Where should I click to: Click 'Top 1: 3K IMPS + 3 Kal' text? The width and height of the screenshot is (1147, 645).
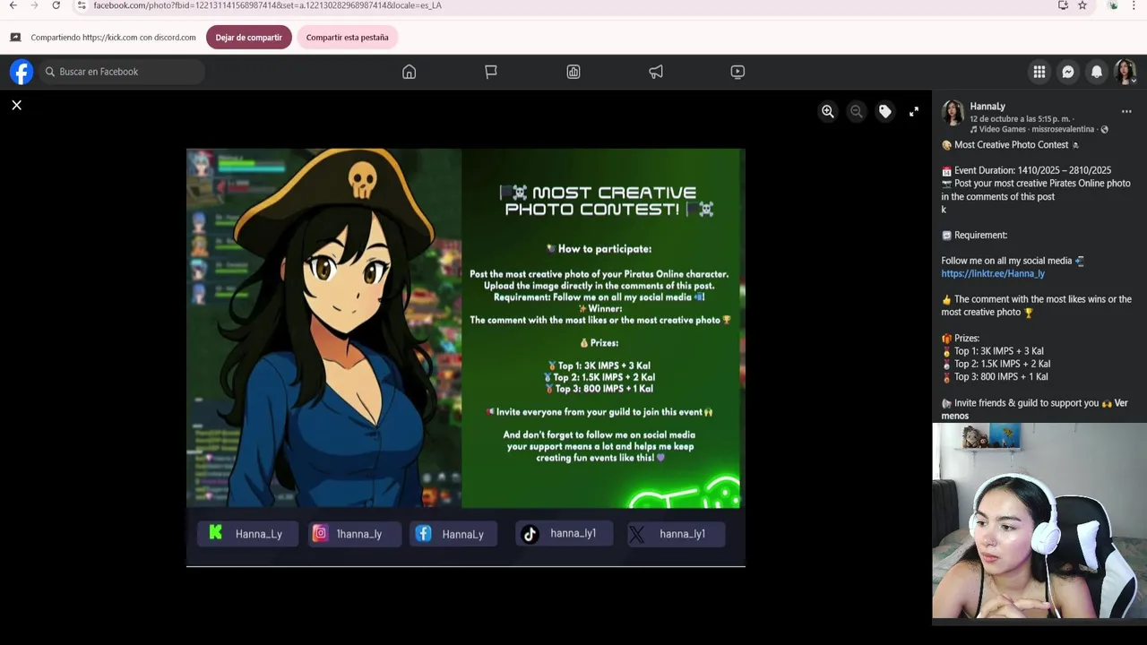(998, 351)
